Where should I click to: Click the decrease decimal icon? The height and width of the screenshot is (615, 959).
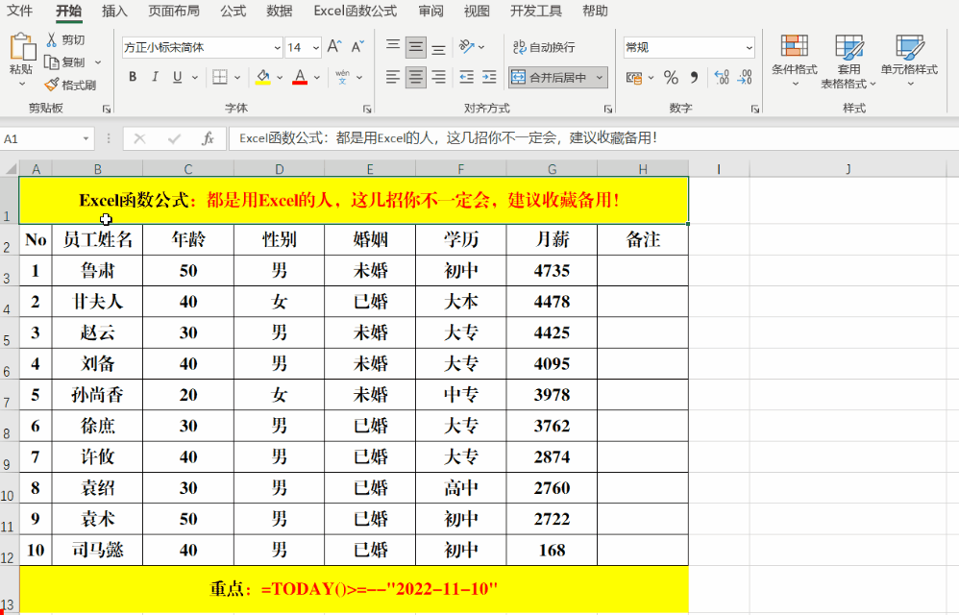(745, 77)
